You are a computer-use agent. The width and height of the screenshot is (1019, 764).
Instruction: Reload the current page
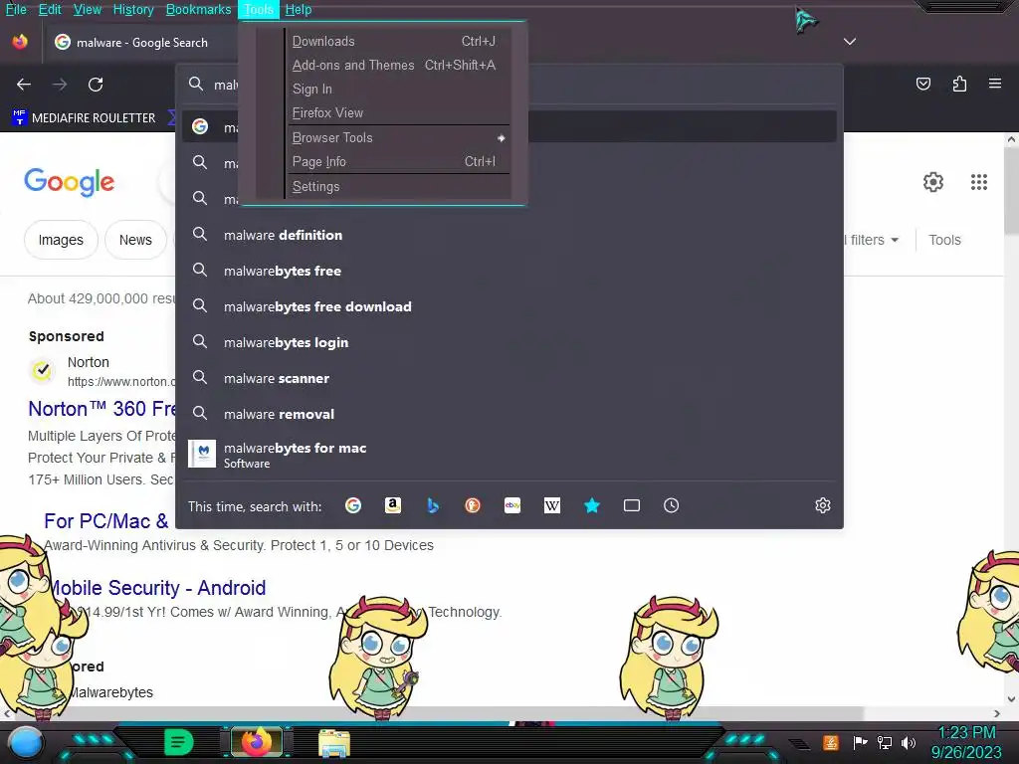[x=96, y=84]
